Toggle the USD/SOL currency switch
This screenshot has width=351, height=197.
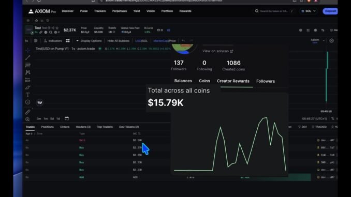point(141,41)
